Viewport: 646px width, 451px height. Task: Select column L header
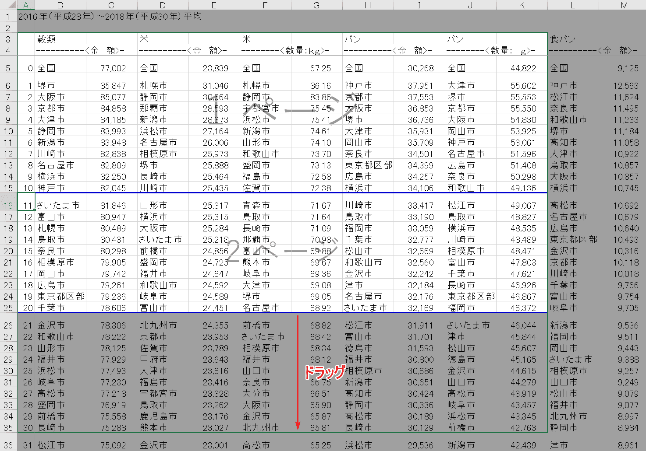pyautogui.click(x=573, y=5)
